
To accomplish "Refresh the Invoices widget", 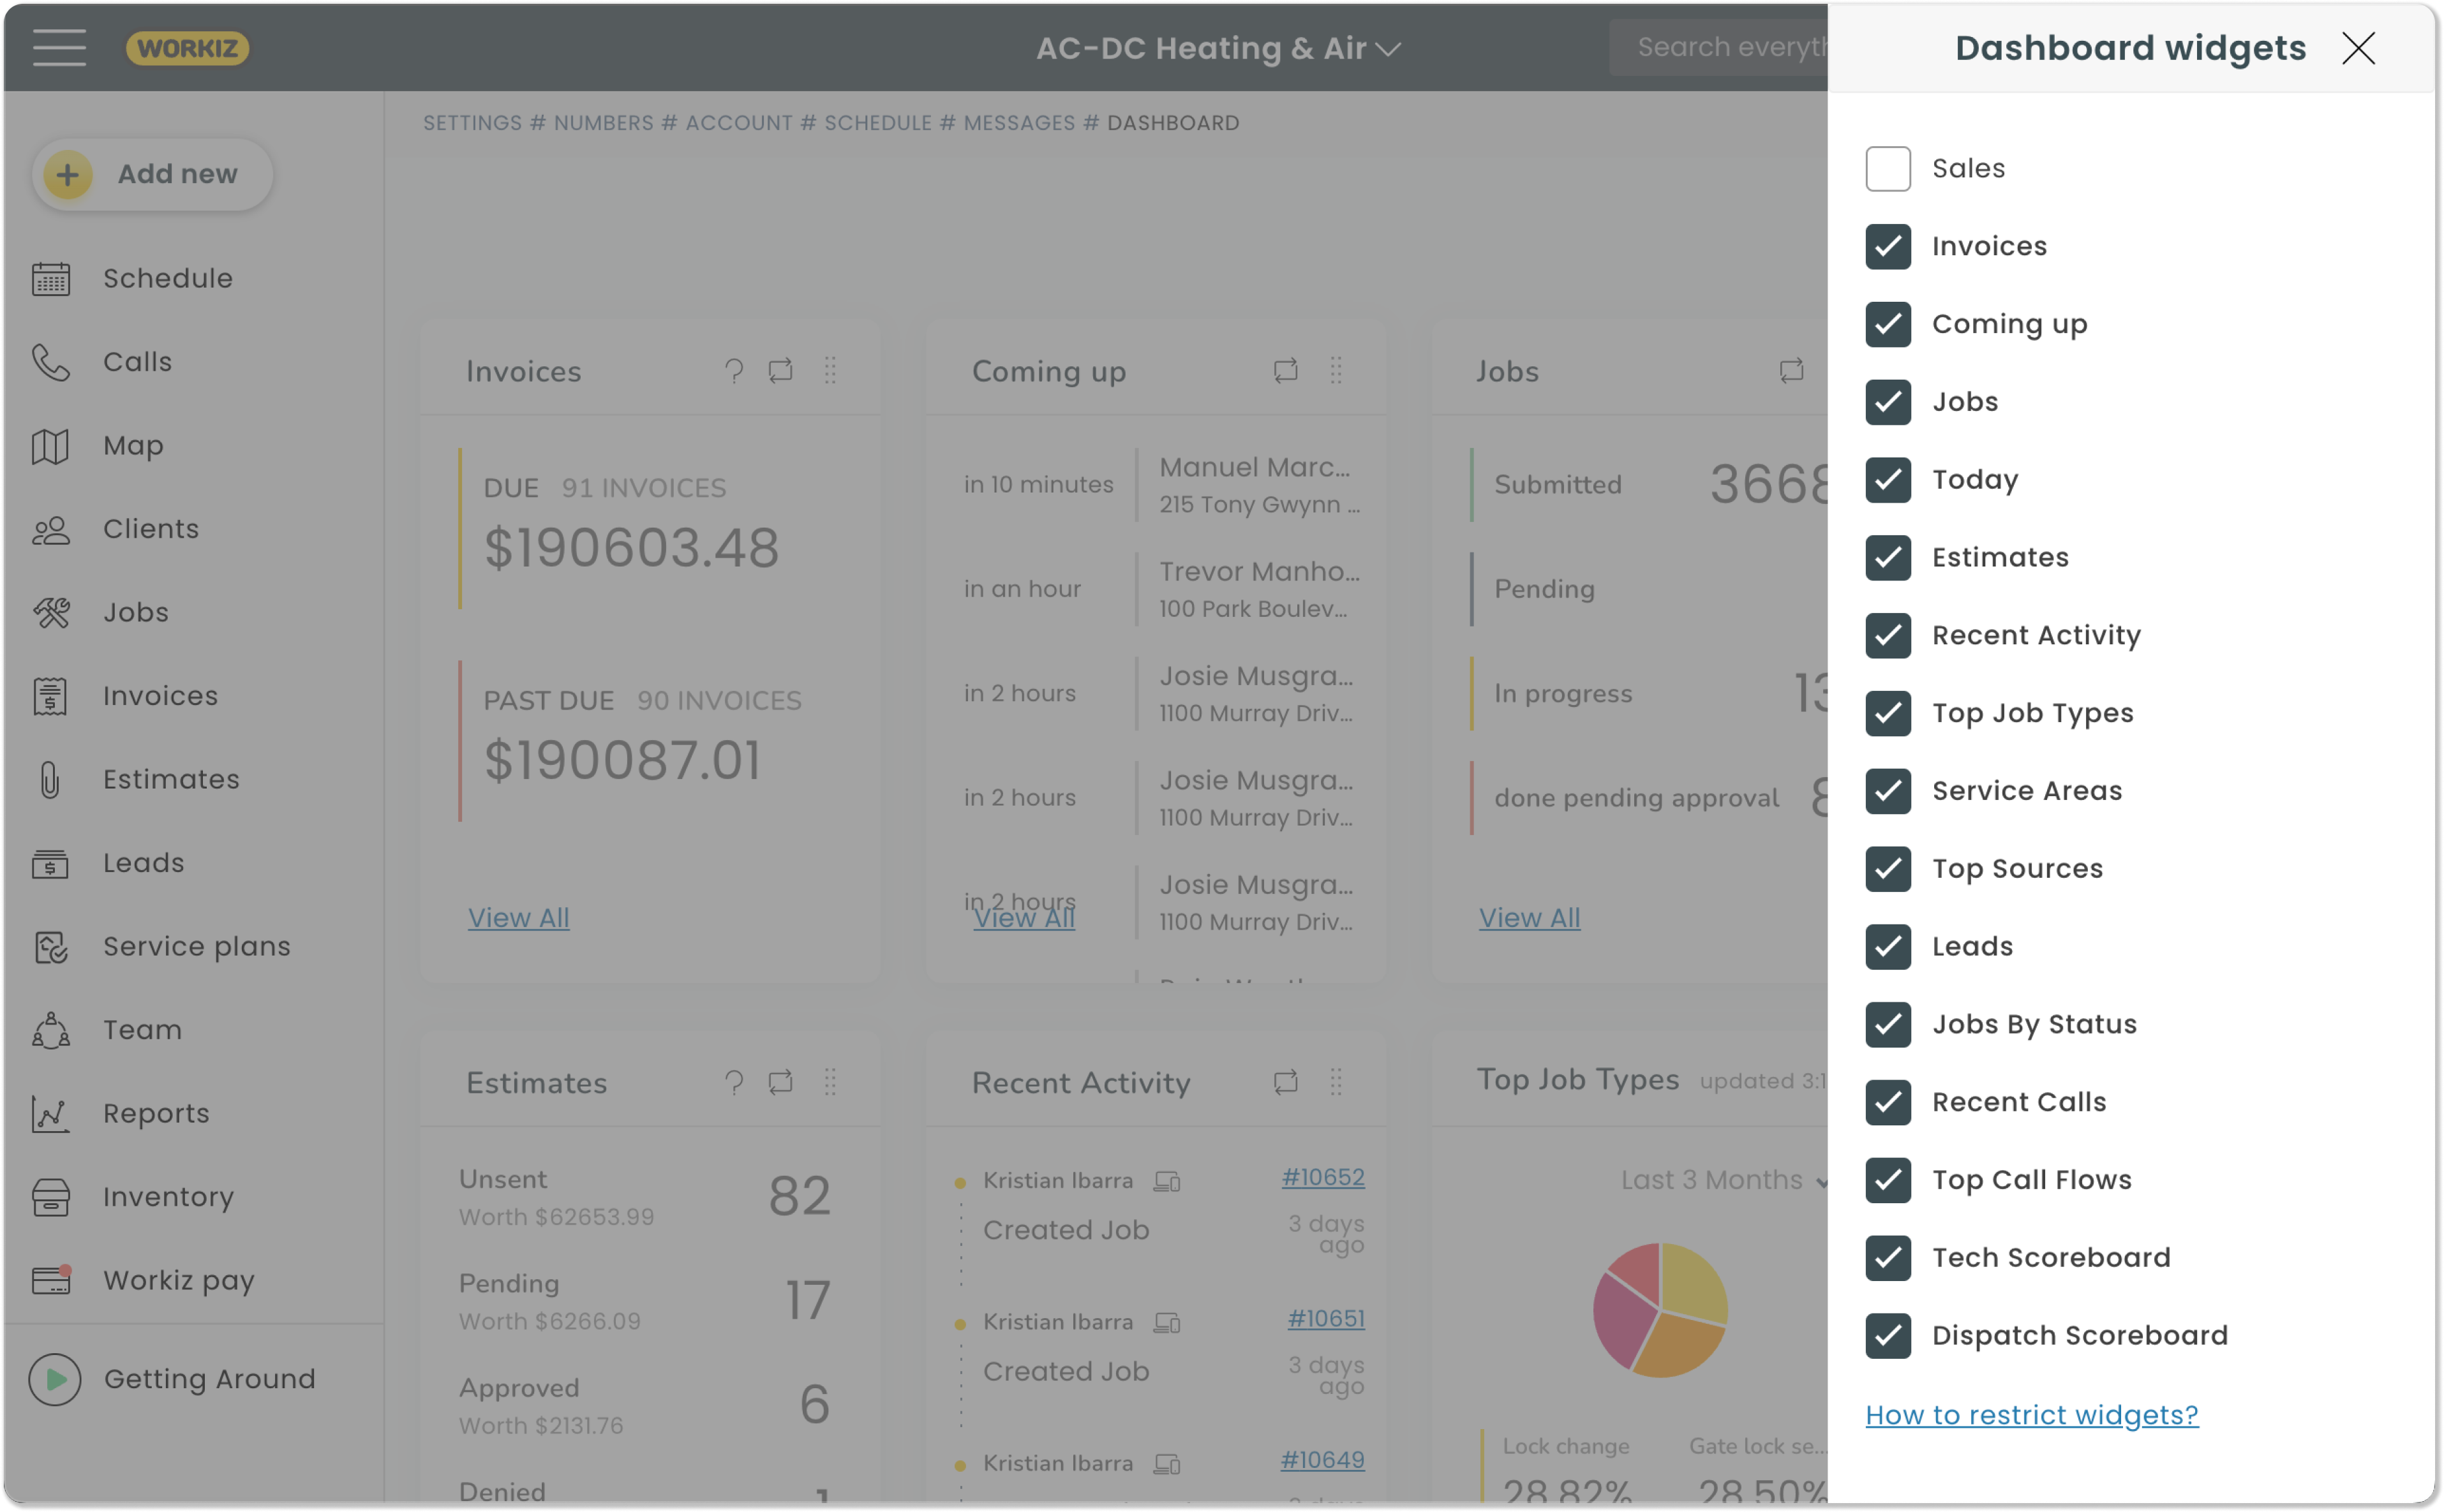I will [781, 371].
